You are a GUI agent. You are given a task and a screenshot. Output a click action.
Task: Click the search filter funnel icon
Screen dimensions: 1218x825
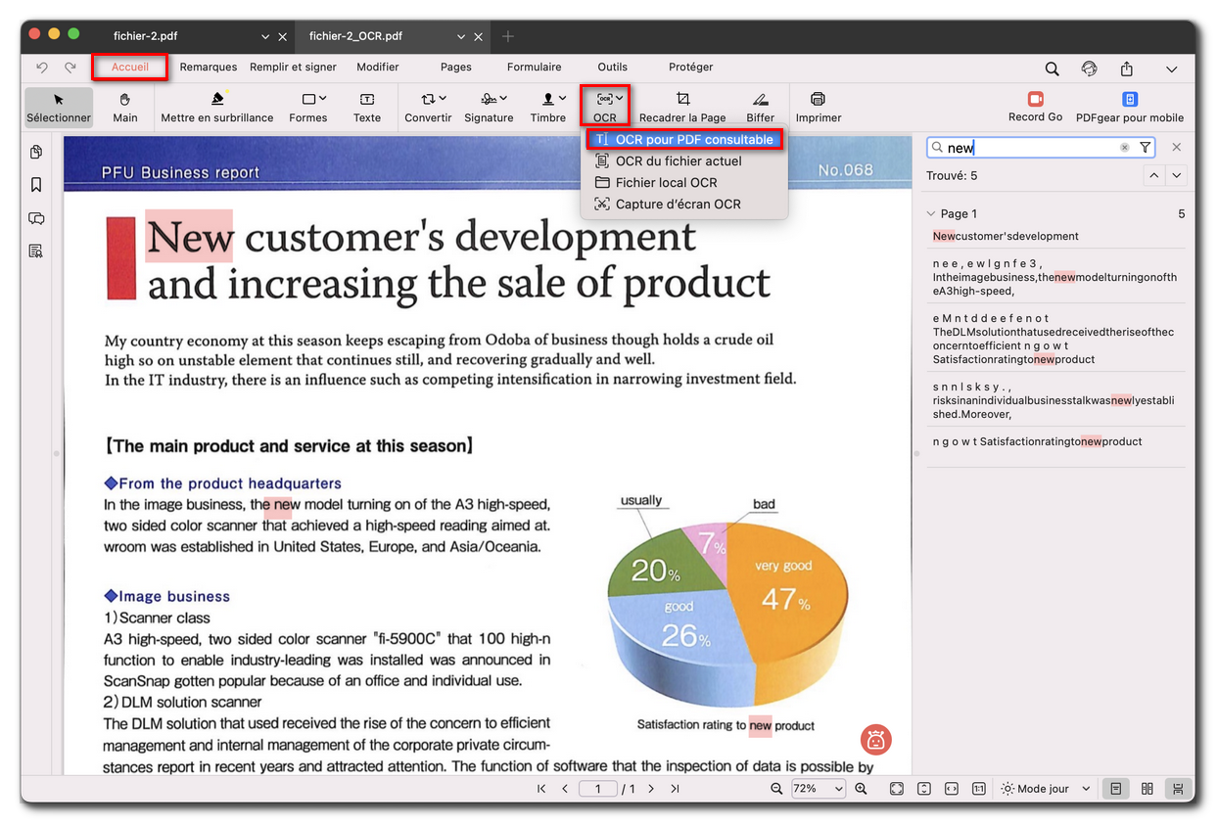[1146, 148]
